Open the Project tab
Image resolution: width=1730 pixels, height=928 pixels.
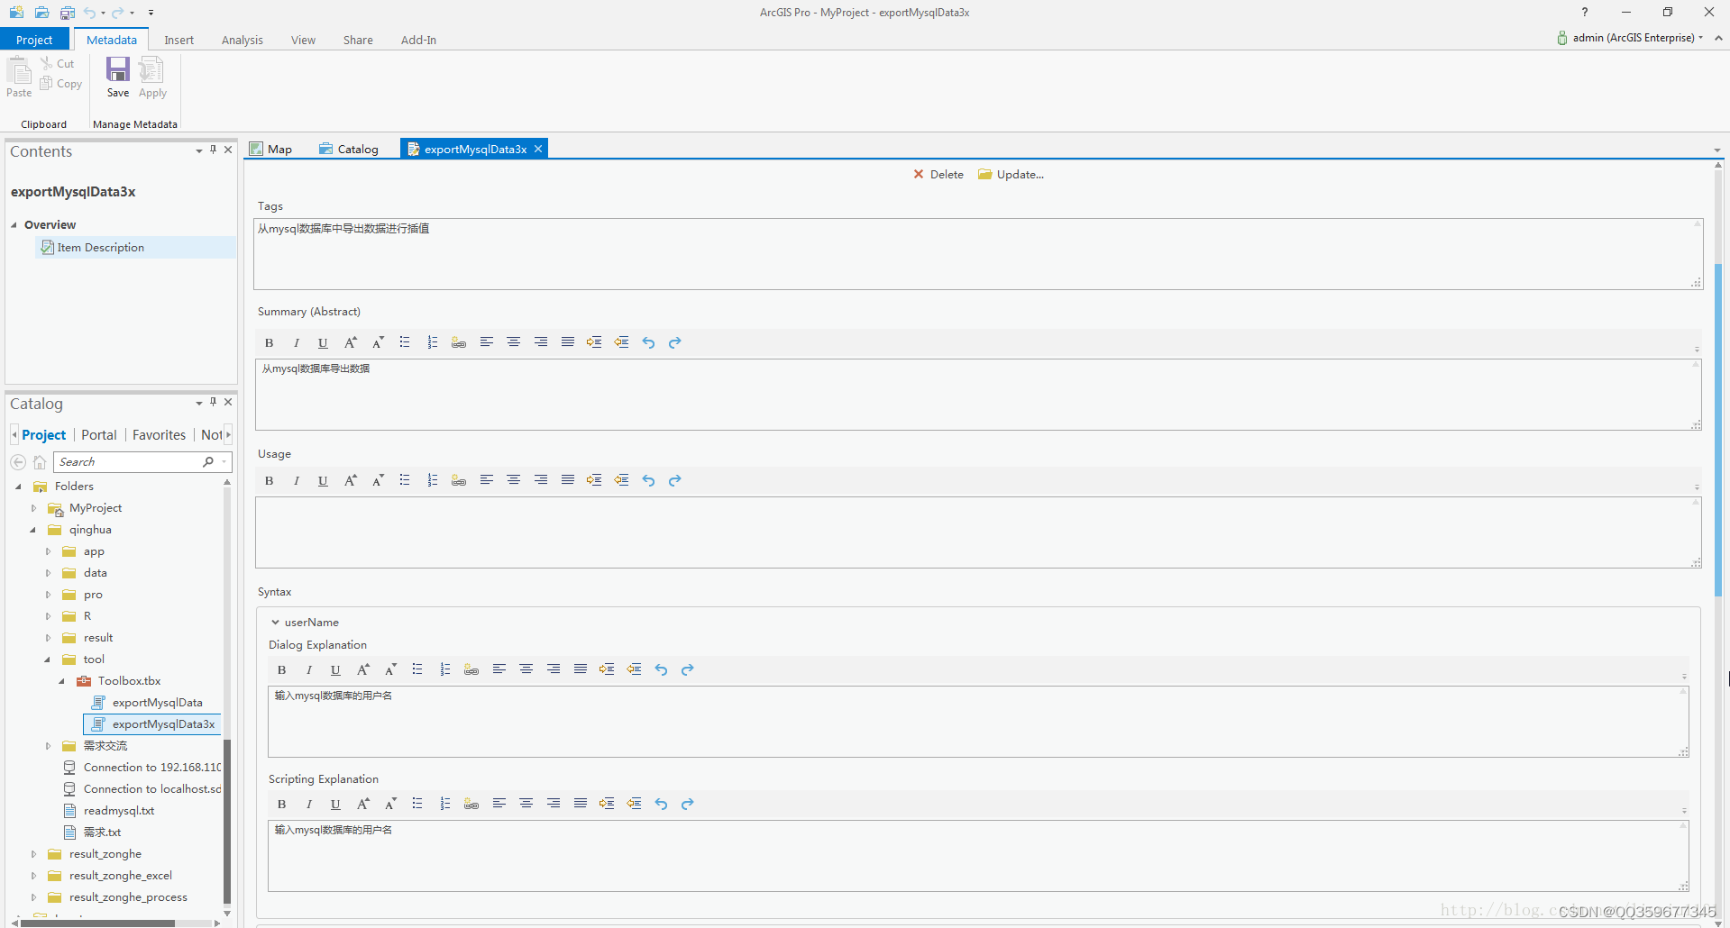tap(34, 40)
